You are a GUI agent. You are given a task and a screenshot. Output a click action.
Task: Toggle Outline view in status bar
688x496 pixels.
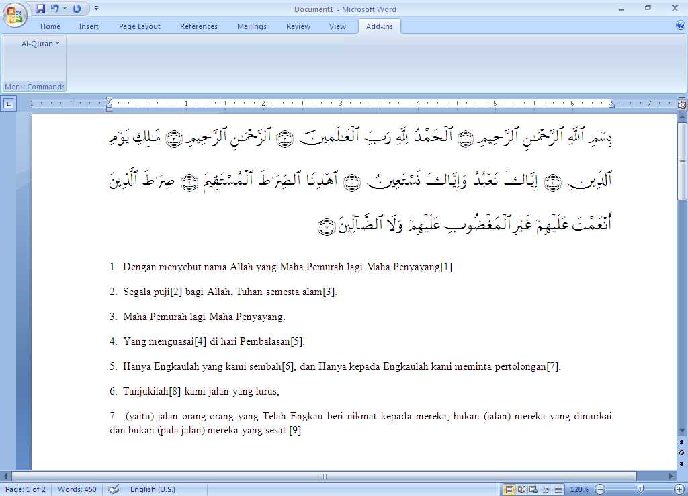click(546, 489)
